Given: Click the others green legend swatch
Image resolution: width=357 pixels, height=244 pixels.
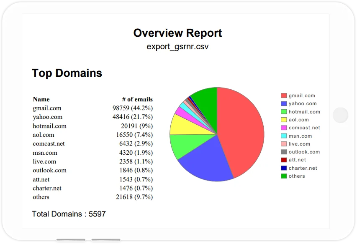Looking at the screenshot, I should (284, 176).
